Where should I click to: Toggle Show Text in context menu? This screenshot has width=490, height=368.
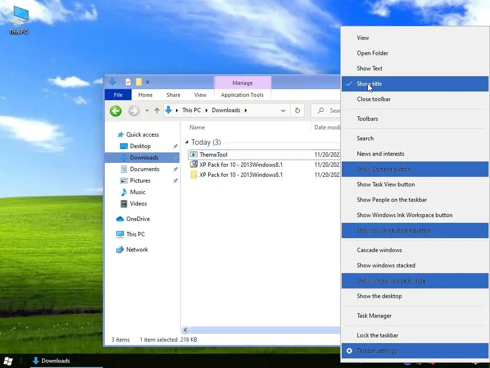pos(415,69)
